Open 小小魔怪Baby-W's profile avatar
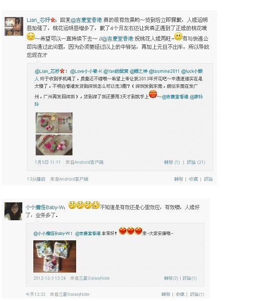The width and height of the screenshot is (273, 301). (14, 211)
